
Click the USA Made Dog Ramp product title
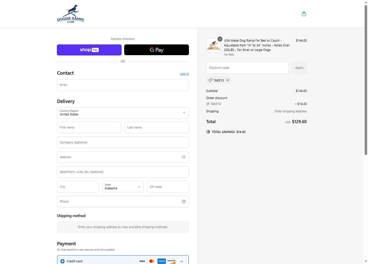tap(257, 45)
